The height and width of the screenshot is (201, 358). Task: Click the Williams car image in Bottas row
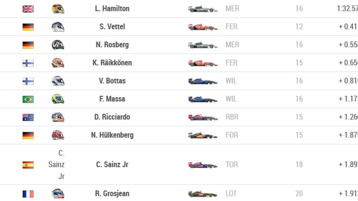tap(203, 81)
